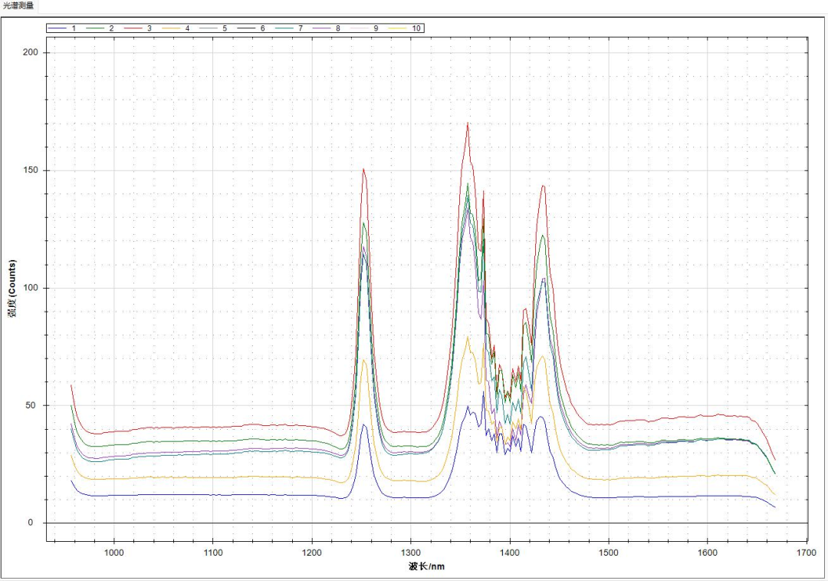Image resolution: width=828 pixels, height=581 pixels.
Task: Click the 1300 label on the wavelength axis
Action: 411,553
